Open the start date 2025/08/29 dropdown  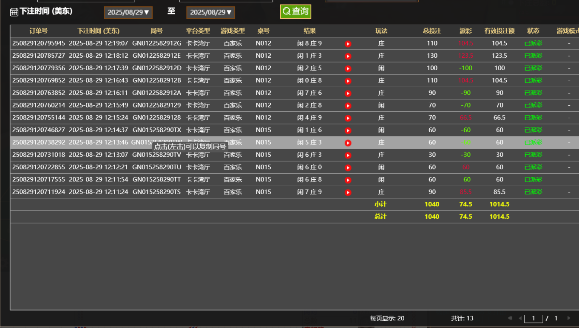point(128,12)
